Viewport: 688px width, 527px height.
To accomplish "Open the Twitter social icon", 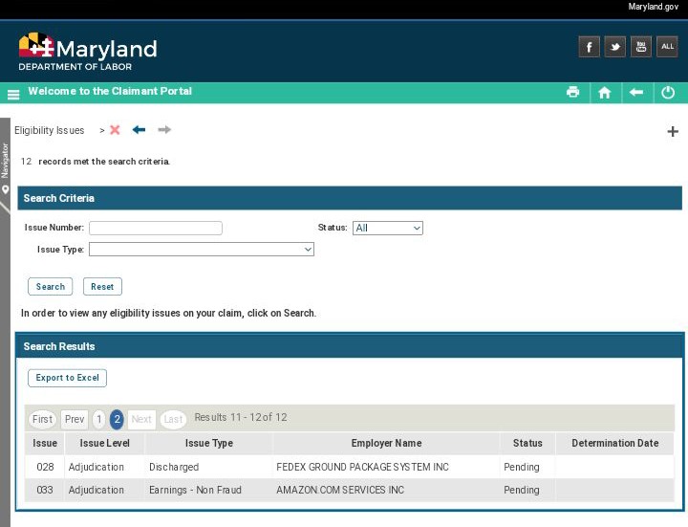I will point(614,47).
